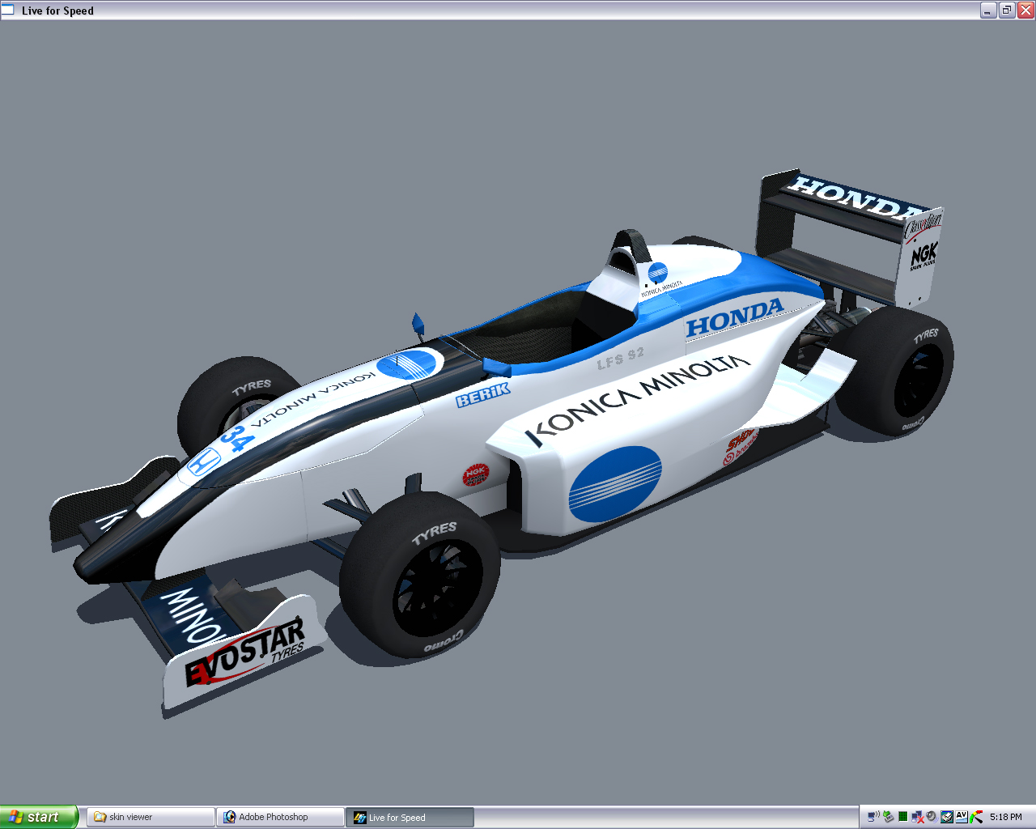1036x829 pixels.
Task: Click the 5:18 PM system clock
Action: coord(1006,817)
